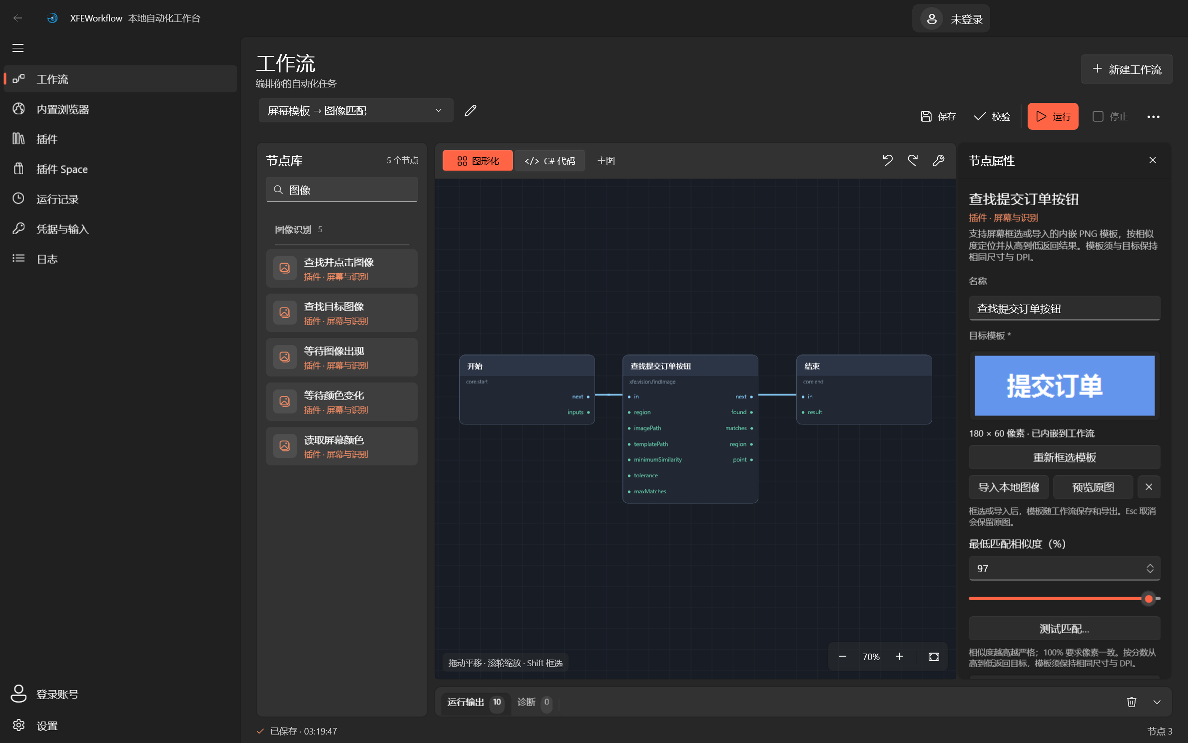Open 凭据与输入 in the sidebar

[120, 229]
